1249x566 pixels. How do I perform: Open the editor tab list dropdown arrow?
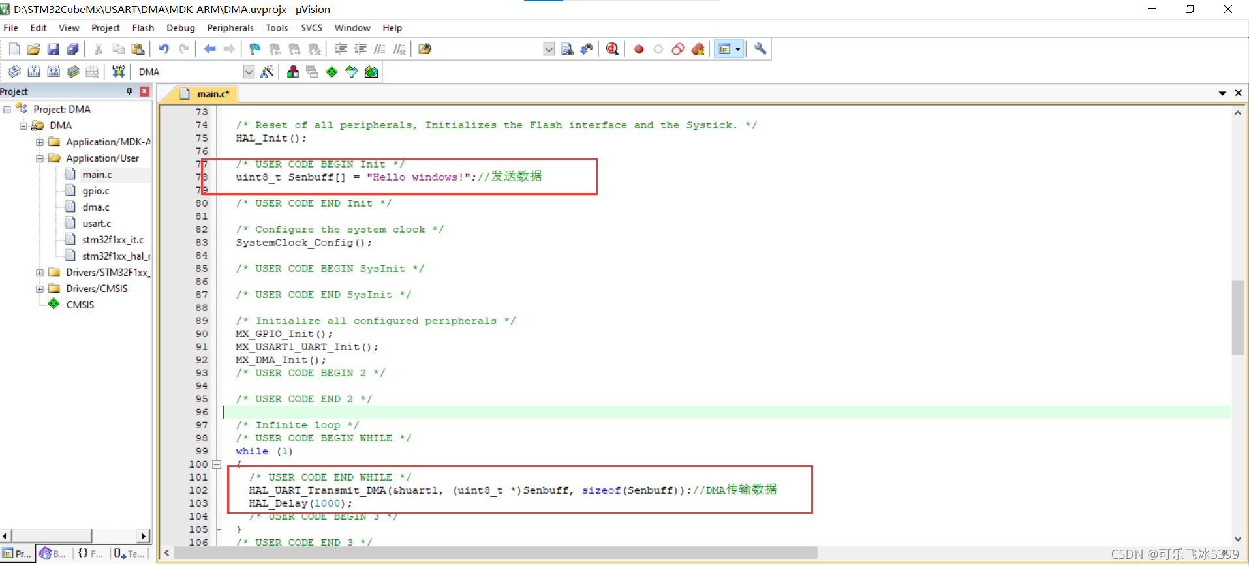[x=1222, y=93]
